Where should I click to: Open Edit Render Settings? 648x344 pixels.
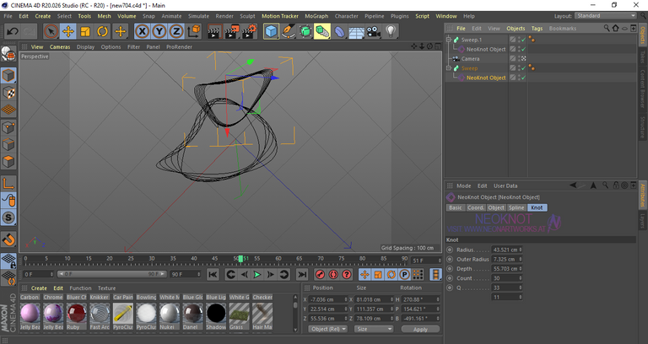tap(249, 31)
